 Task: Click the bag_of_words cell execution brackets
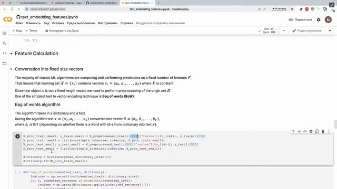[x=17, y=172]
